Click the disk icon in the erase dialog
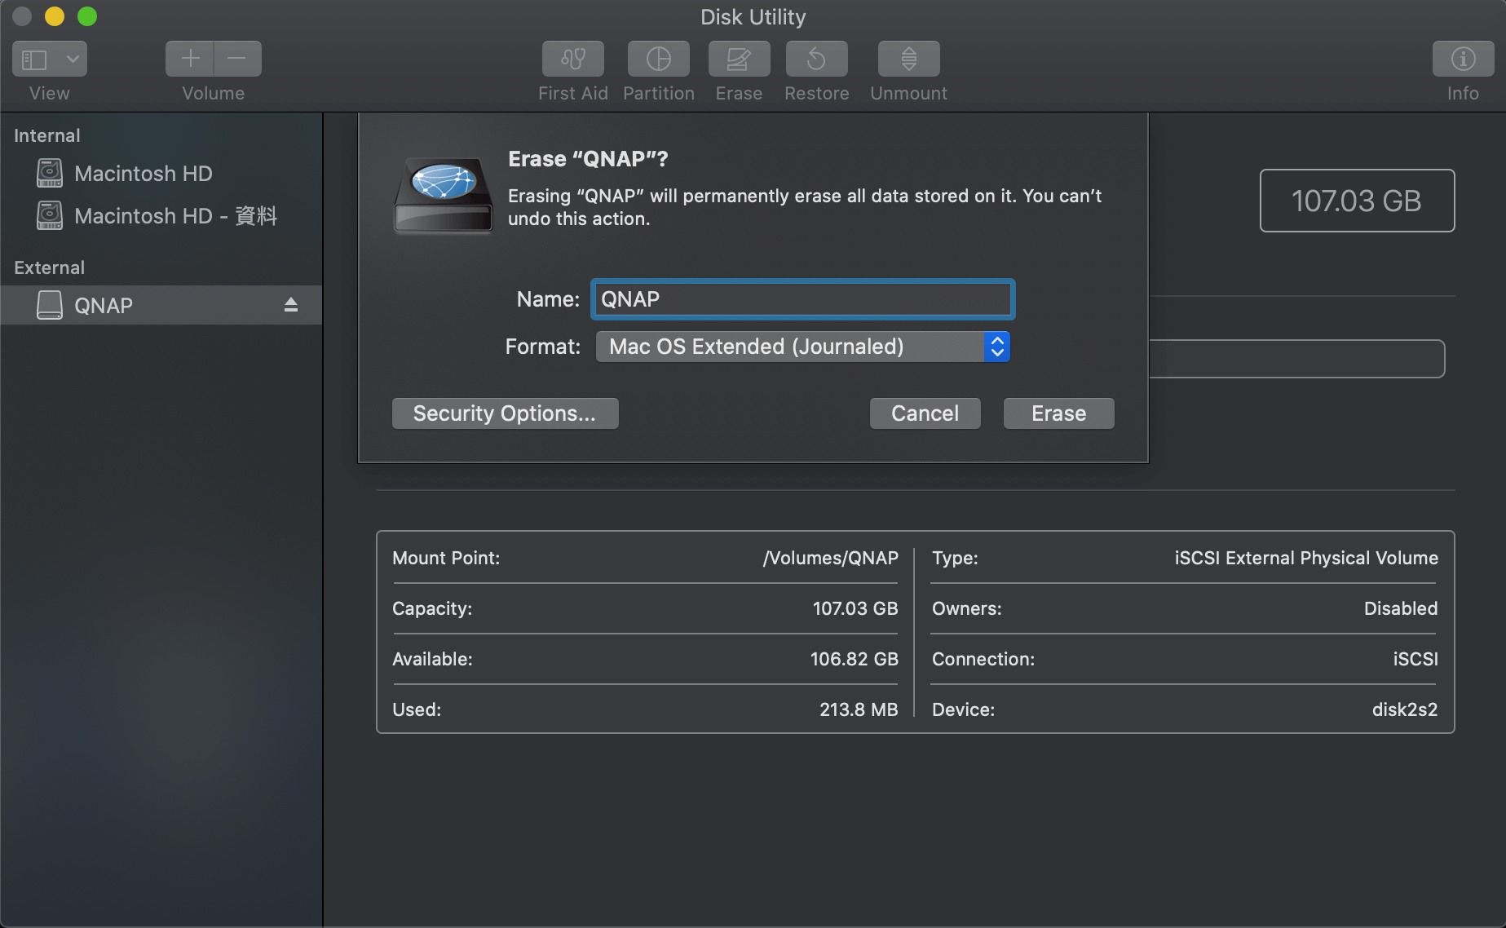 [444, 196]
